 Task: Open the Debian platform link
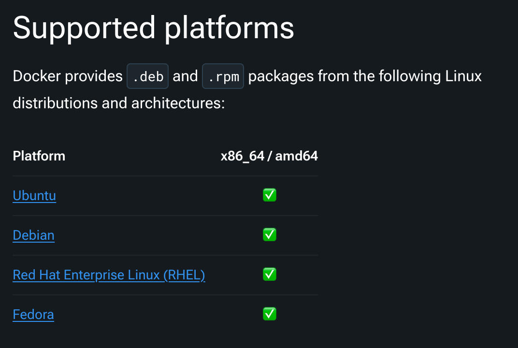(x=33, y=235)
